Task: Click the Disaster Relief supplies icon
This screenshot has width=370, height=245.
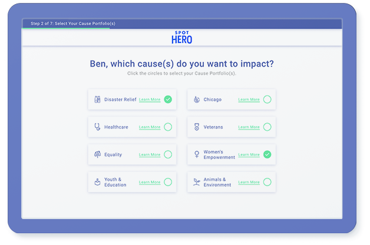Action: pos(97,100)
